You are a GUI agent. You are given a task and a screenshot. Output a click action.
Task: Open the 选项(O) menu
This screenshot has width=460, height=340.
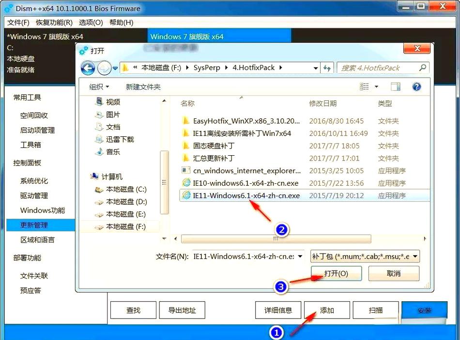click(x=91, y=23)
